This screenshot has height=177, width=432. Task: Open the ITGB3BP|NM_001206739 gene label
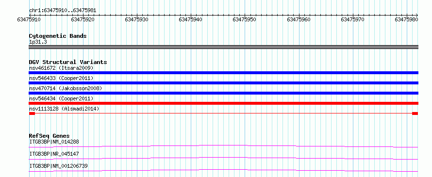pyautogui.click(x=59, y=166)
